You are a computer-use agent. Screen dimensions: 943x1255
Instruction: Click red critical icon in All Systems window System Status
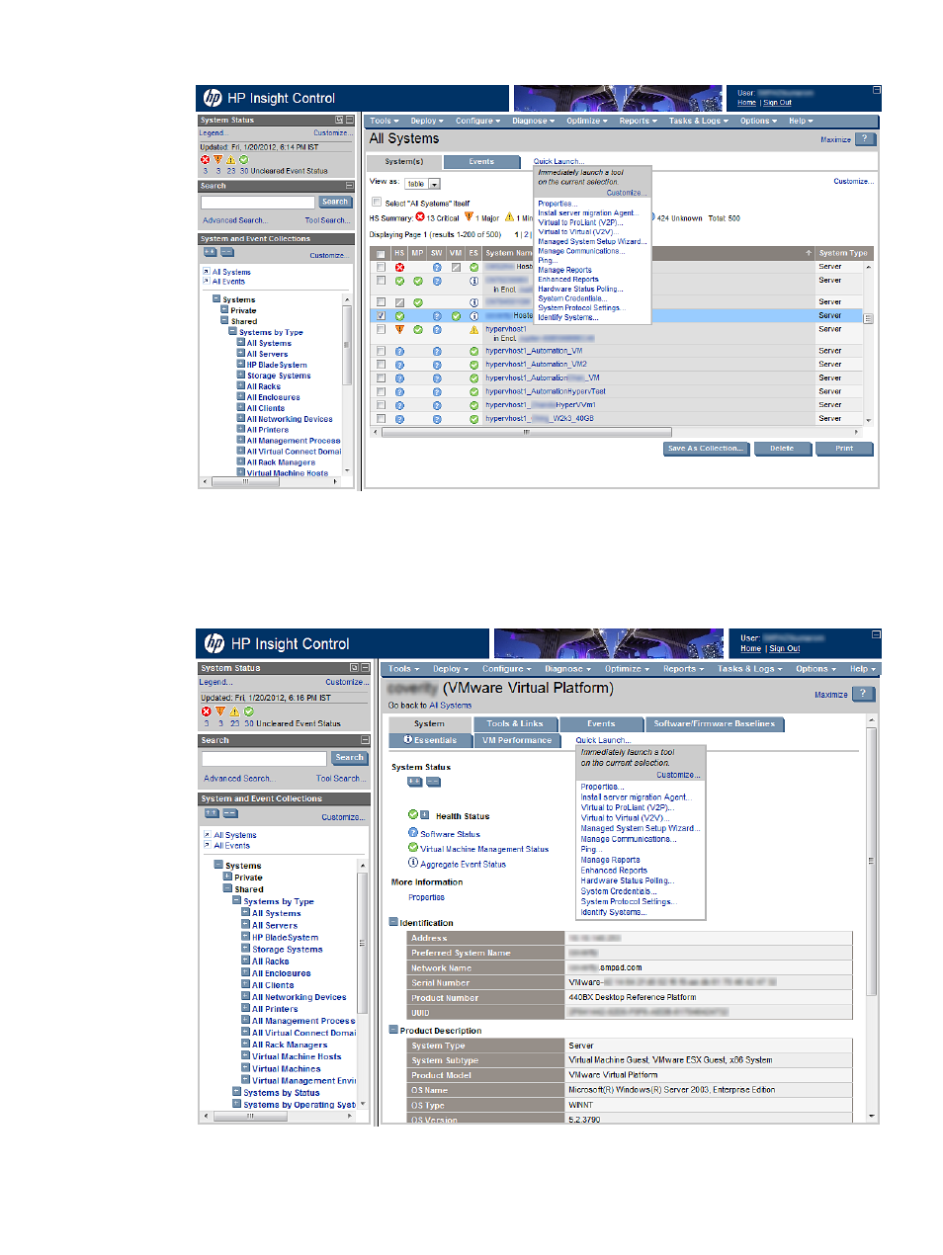tap(206, 159)
